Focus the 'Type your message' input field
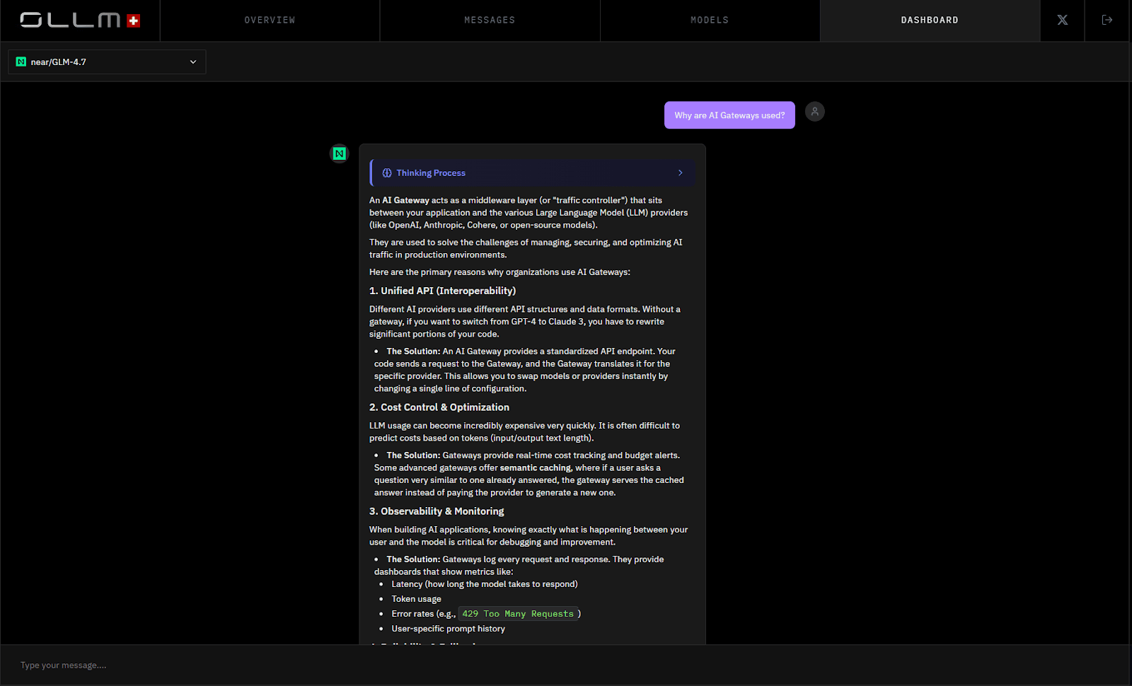 (x=566, y=665)
